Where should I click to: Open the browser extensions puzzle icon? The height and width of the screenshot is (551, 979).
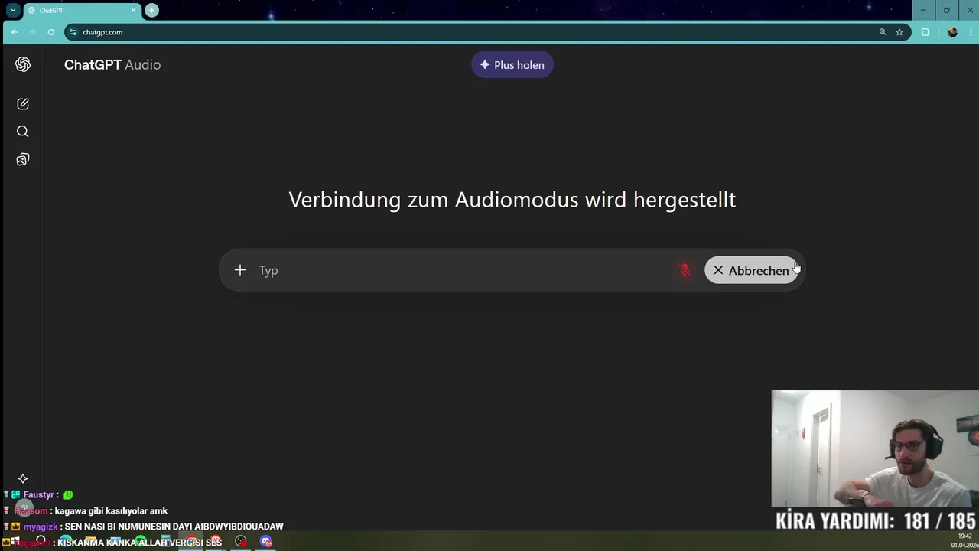tap(925, 32)
